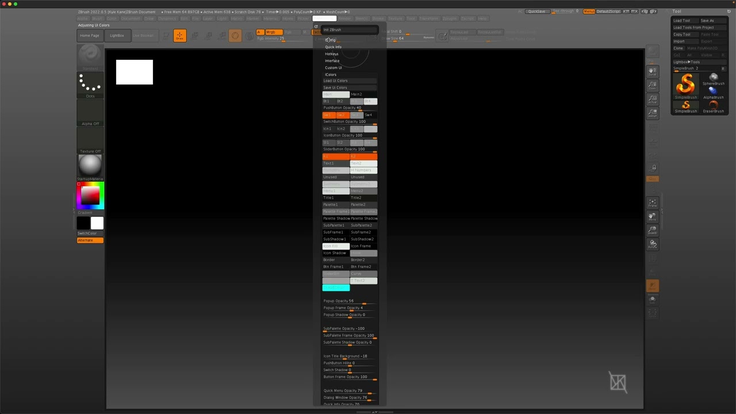
Task: Adjust the SubPalette Opacity slider
Action: coord(350,329)
